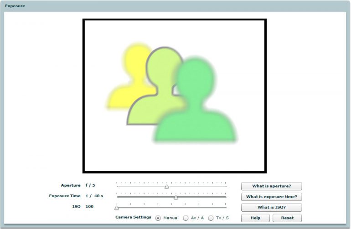
Task: Click the 'f / 5' aperture value
Action: [90, 185]
